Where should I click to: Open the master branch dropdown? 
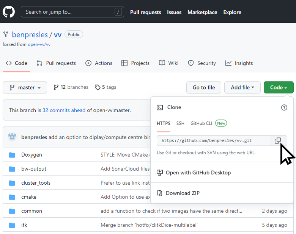click(25, 87)
